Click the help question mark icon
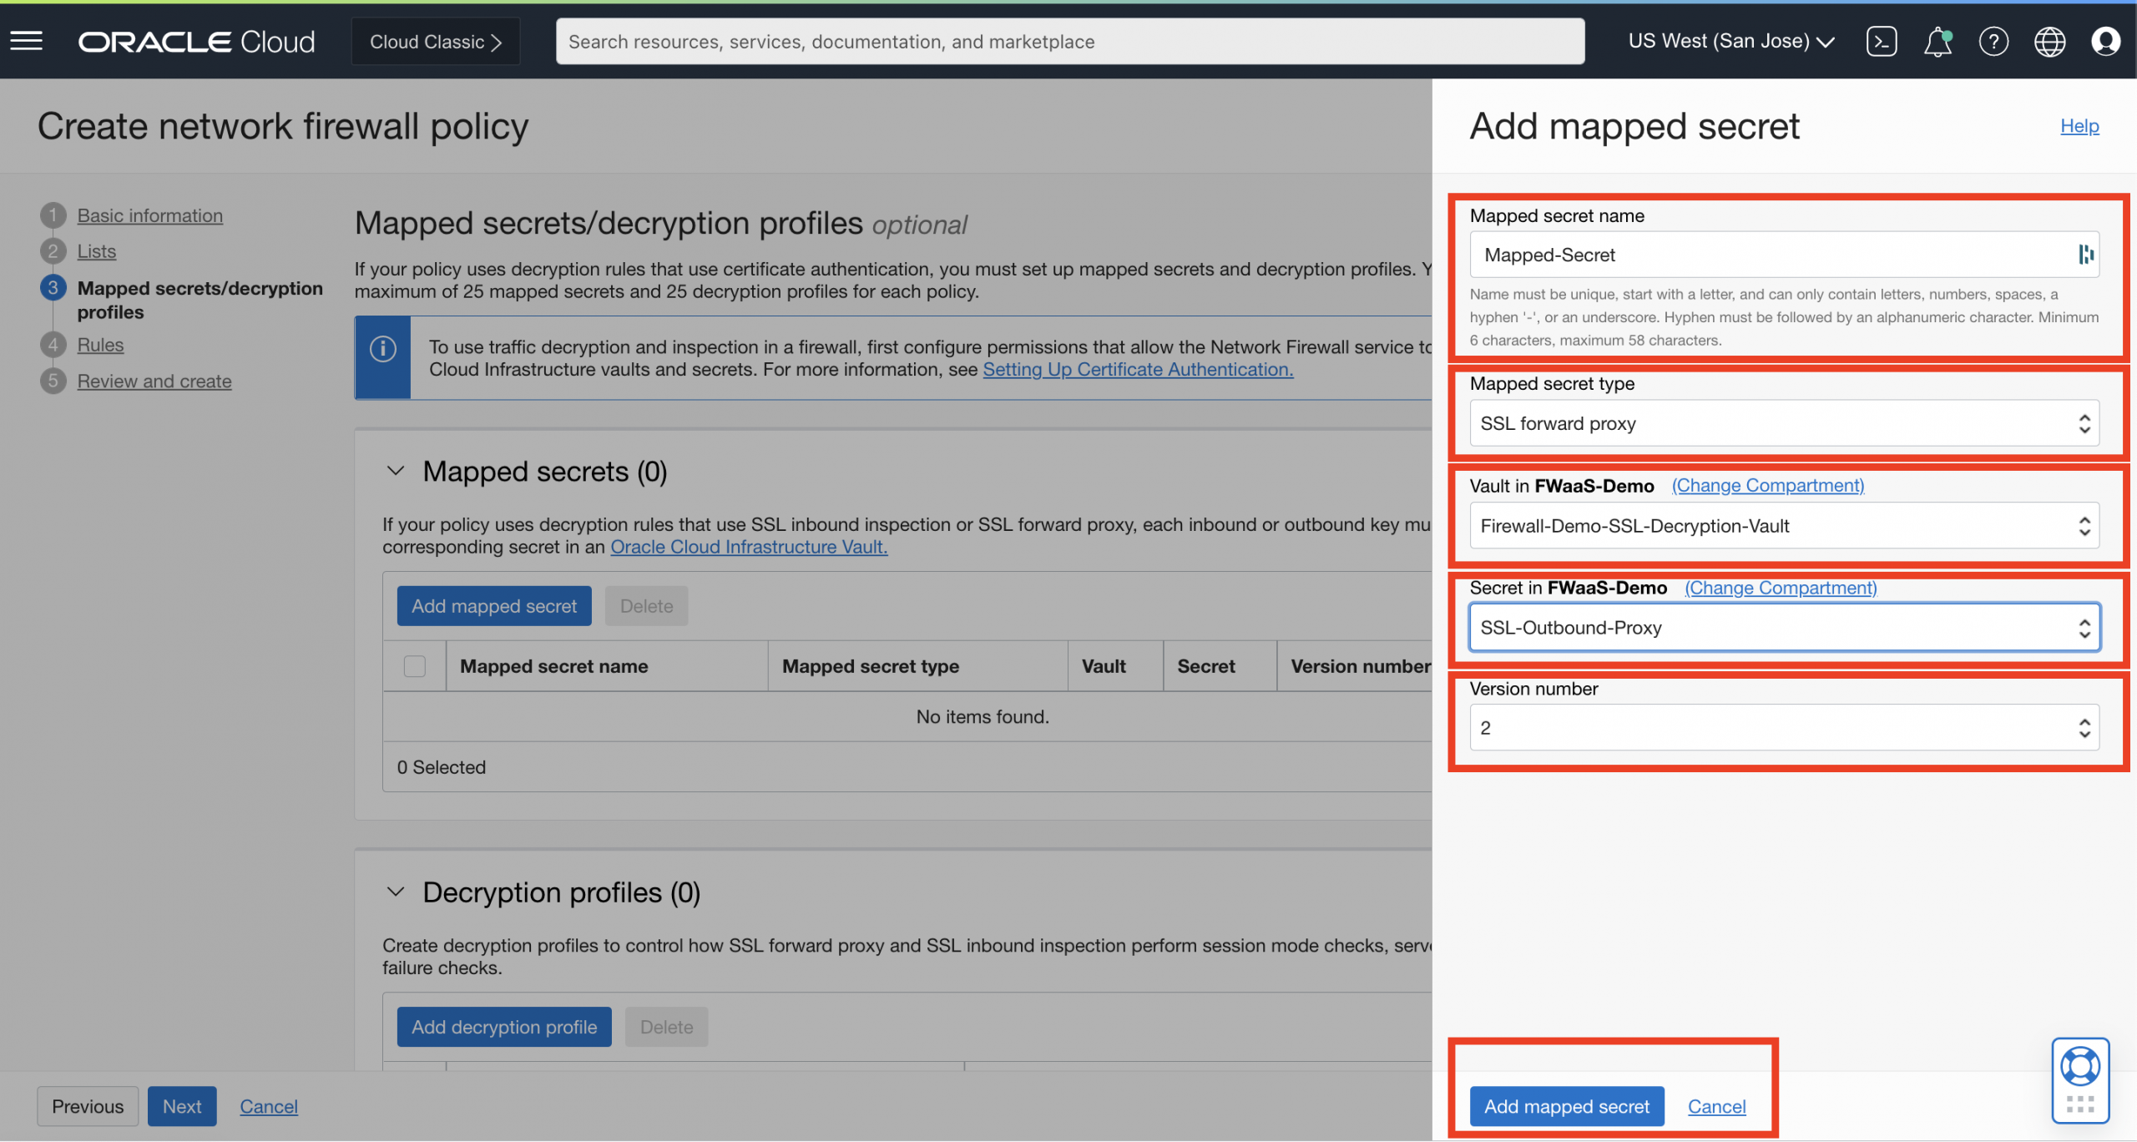This screenshot has width=2137, height=1142. click(x=1993, y=41)
